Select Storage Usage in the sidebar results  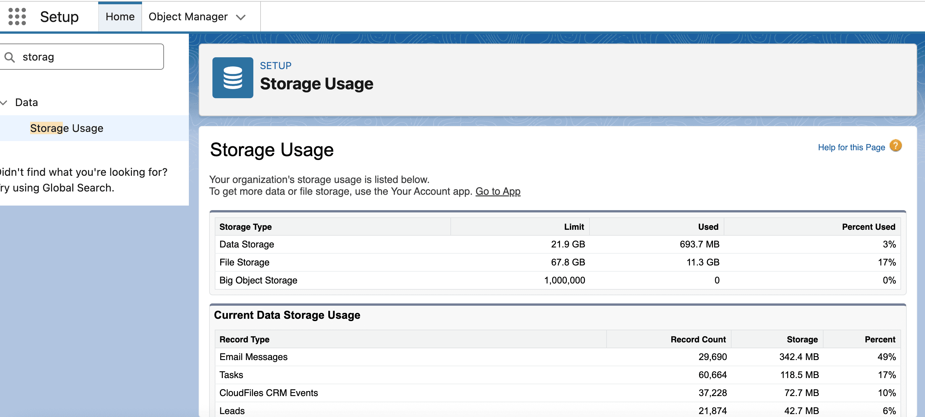click(66, 128)
